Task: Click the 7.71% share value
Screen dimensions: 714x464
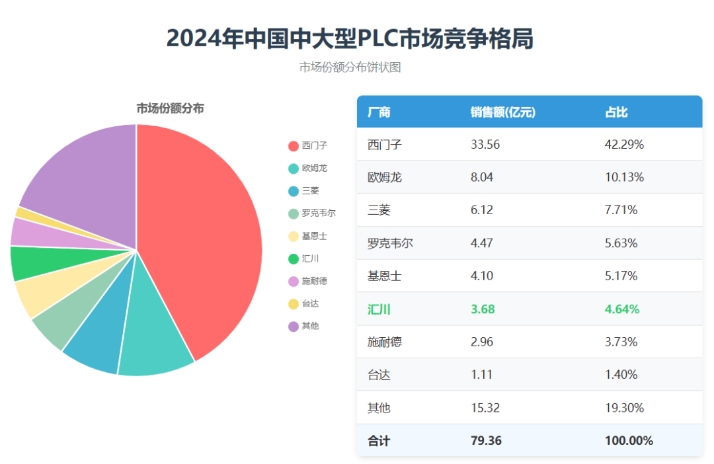Action: coord(621,210)
